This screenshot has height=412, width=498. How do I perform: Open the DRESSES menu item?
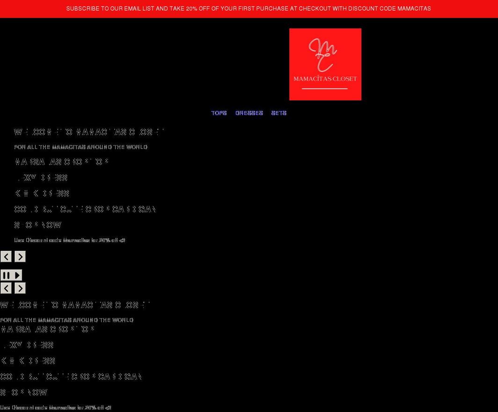click(249, 113)
